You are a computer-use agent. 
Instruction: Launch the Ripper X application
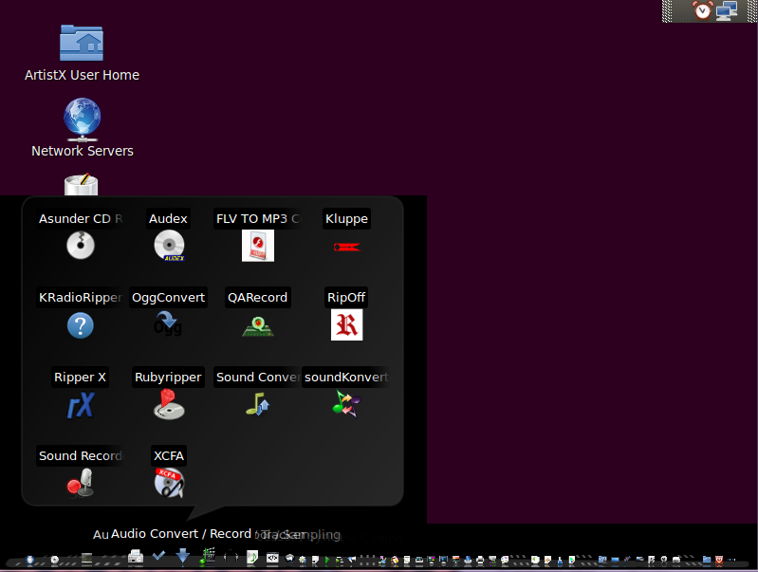click(81, 405)
